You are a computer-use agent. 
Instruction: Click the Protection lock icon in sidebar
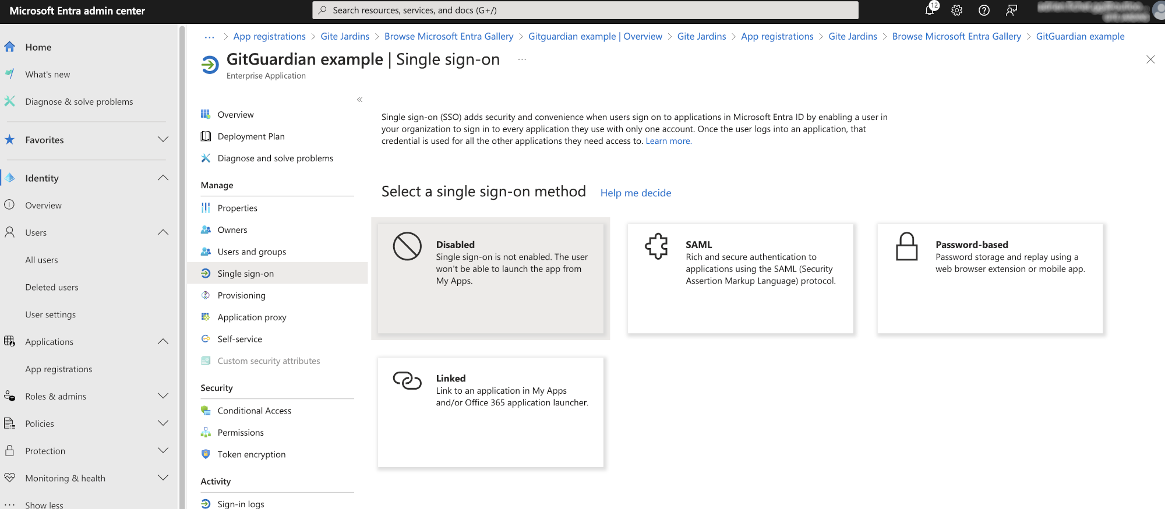point(9,450)
